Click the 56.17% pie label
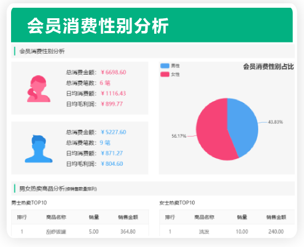Viewport: 304px width, 247px height. (179, 136)
